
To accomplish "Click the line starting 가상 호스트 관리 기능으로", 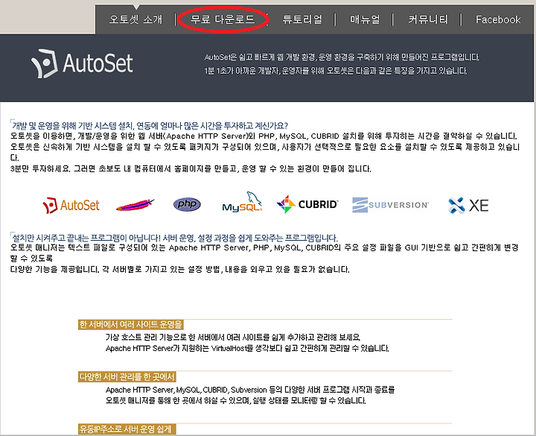I will click(x=233, y=338).
